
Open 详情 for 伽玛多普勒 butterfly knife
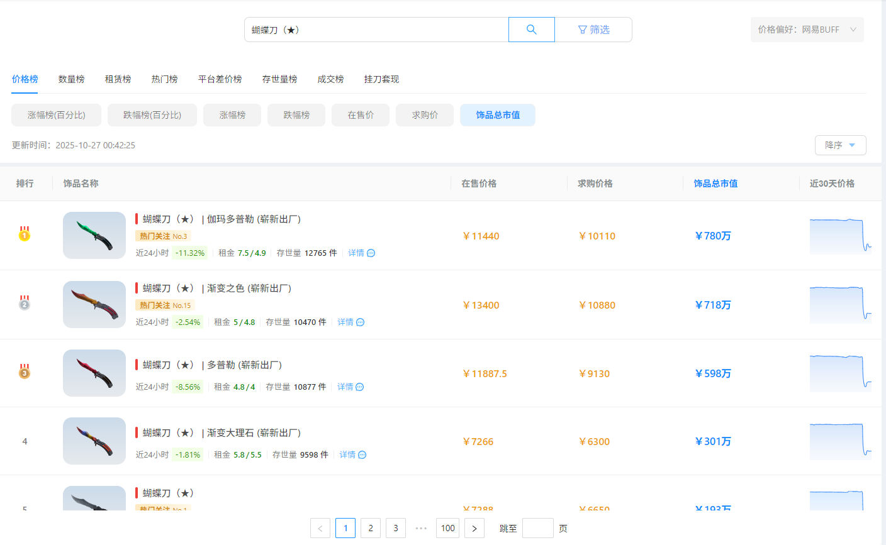(361, 253)
